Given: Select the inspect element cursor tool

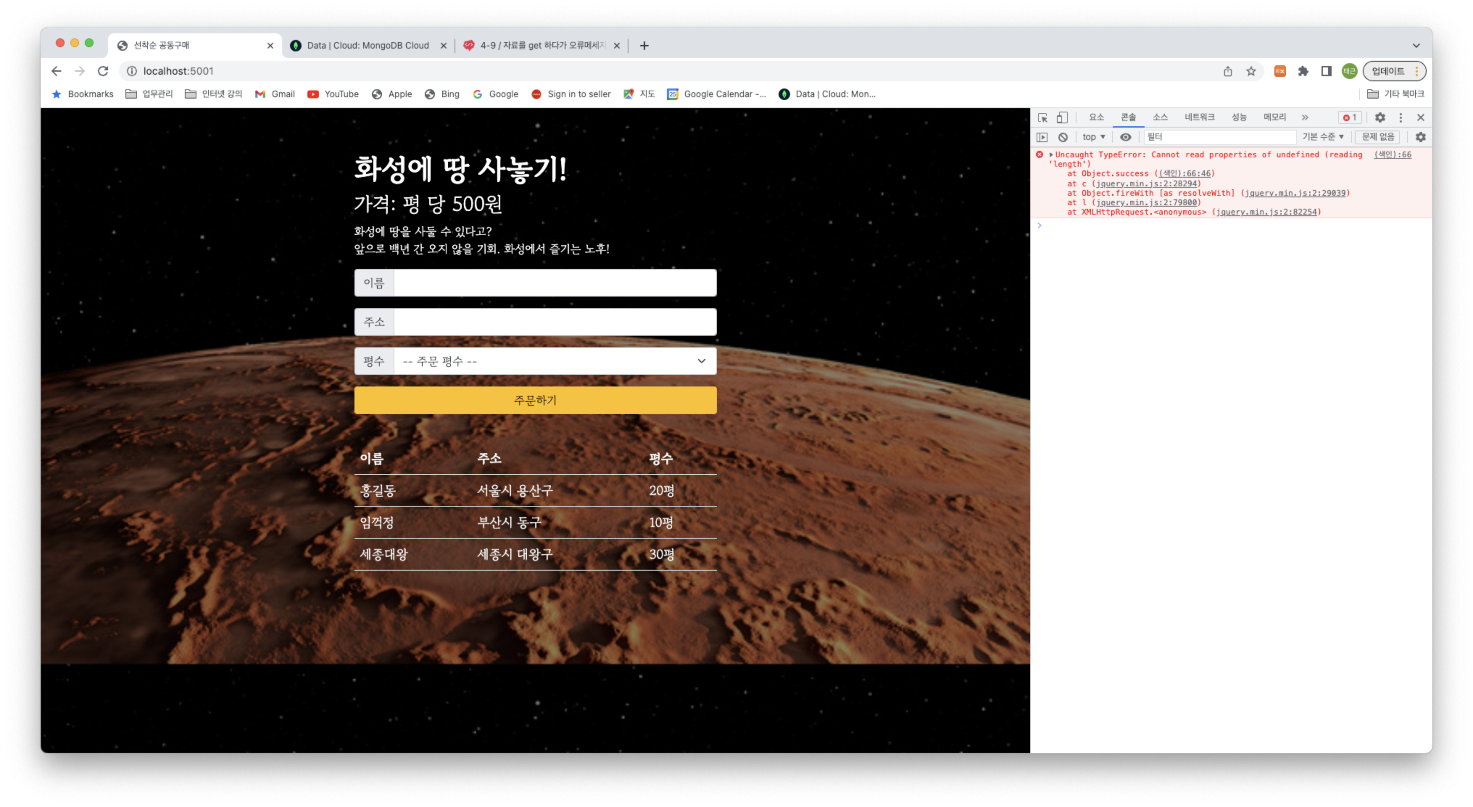Looking at the screenshot, I should [x=1042, y=117].
